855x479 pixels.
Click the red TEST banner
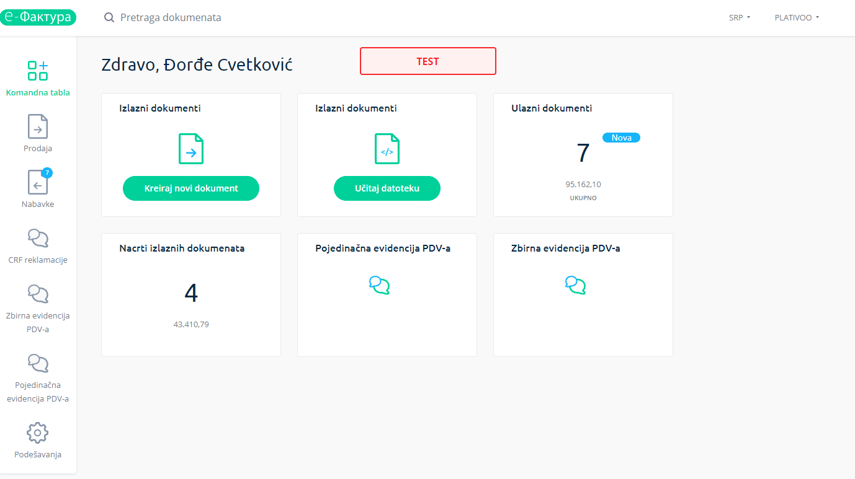click(x=428, y=61)
